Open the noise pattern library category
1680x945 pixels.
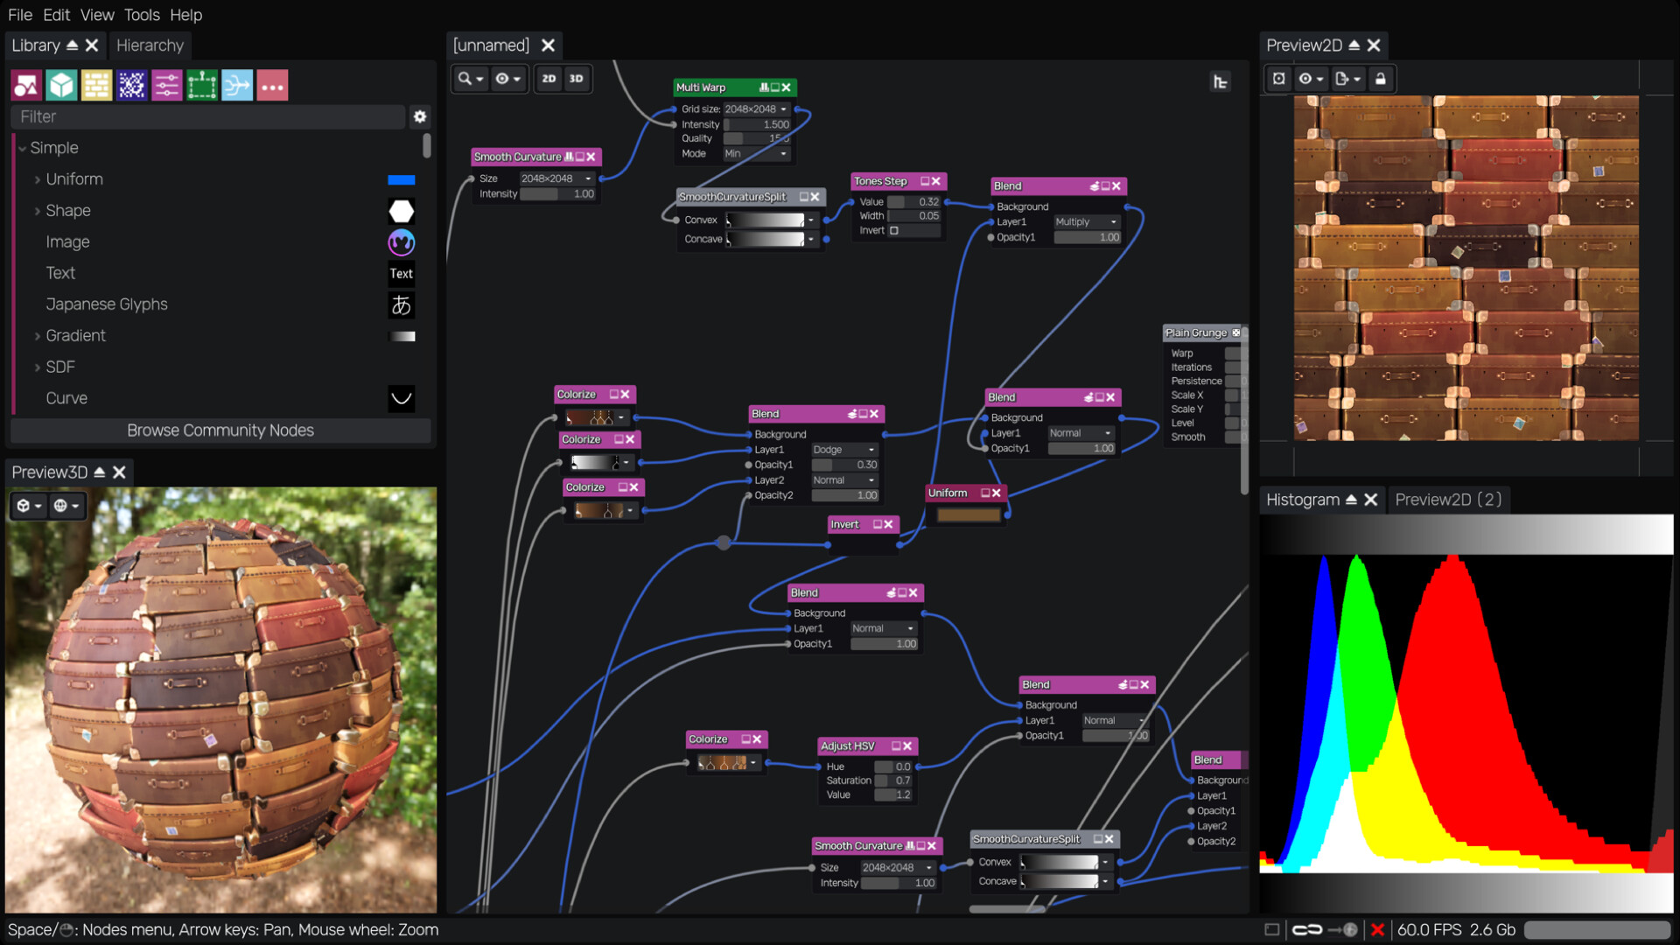tap(131, 85)
